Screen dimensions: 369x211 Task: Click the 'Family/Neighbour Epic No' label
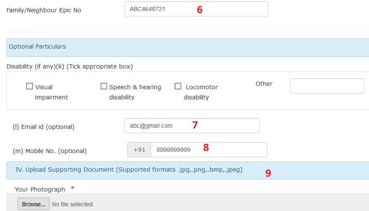(x=44, y=10)
